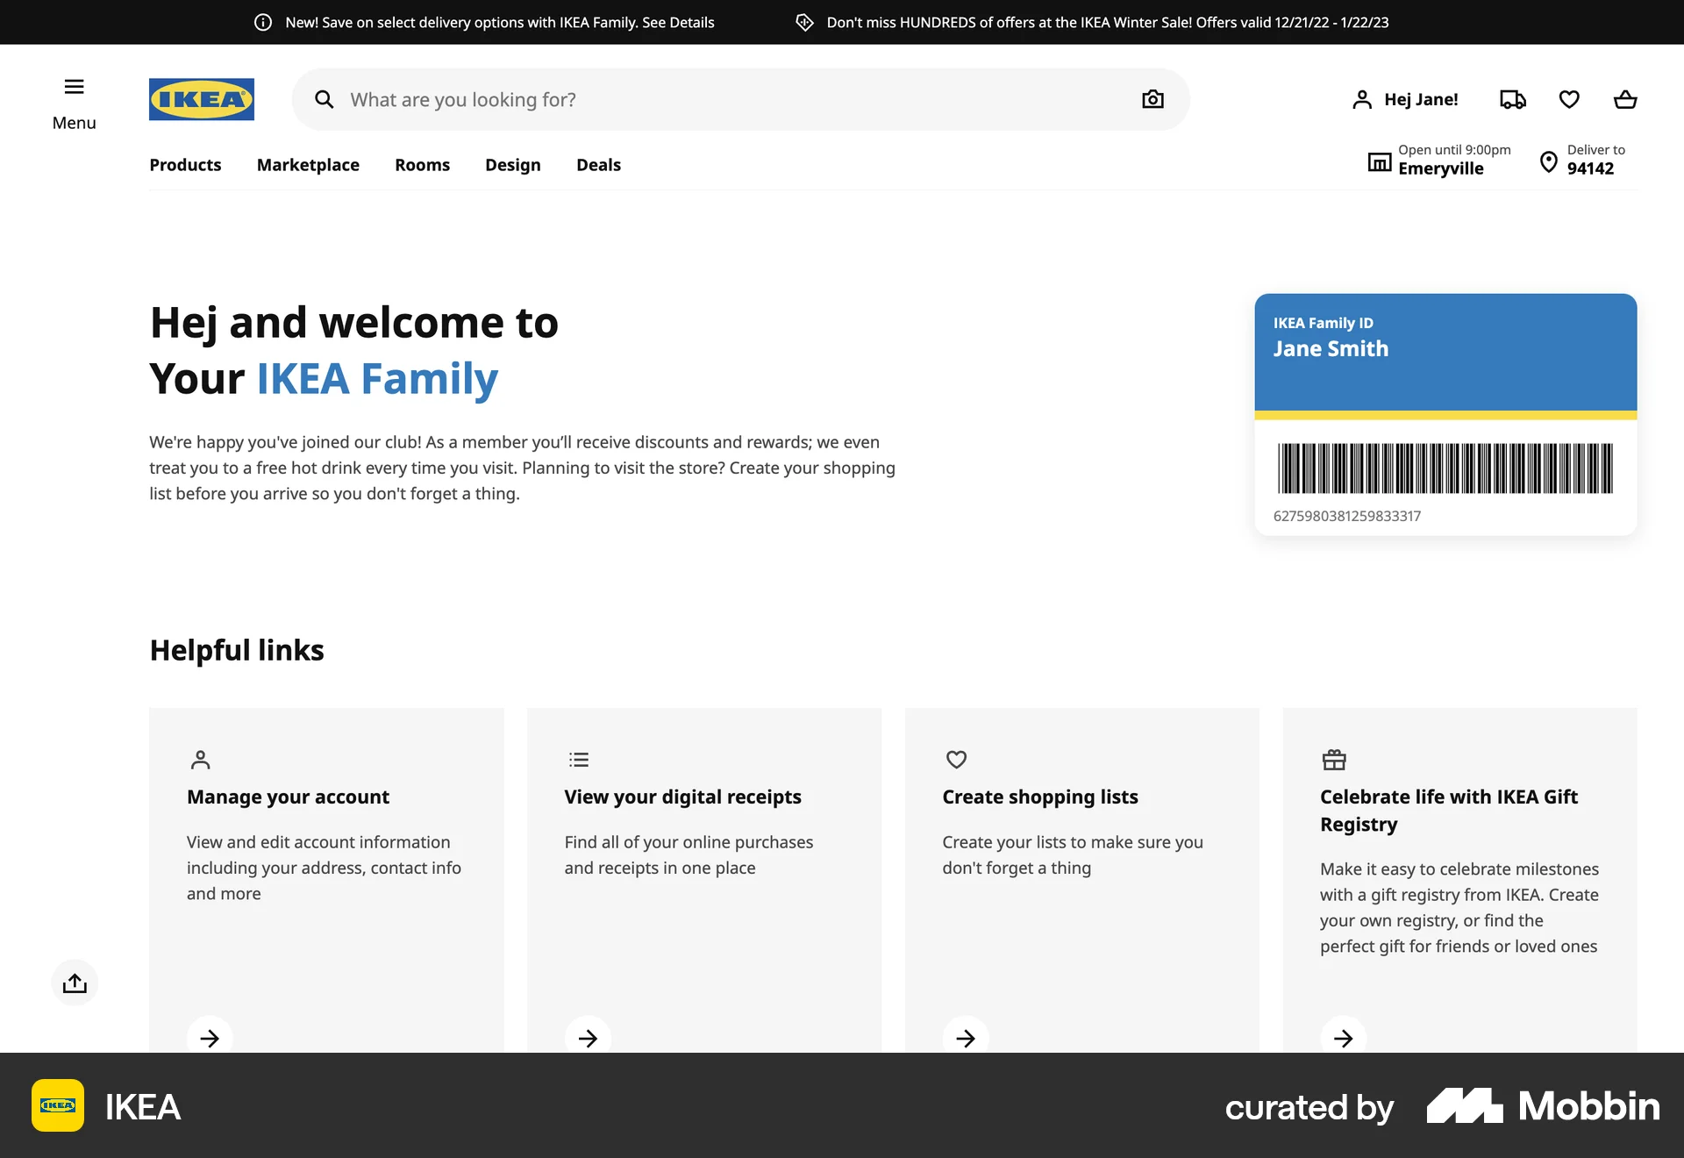The width and height of the screenshot is (1684, 1158).
Task: Open Manage your account via its arrow
Action: point(209,1038)
